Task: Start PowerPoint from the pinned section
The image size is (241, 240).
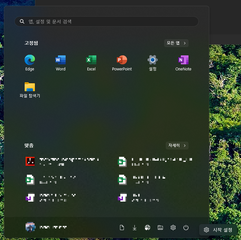Action: 122,63
